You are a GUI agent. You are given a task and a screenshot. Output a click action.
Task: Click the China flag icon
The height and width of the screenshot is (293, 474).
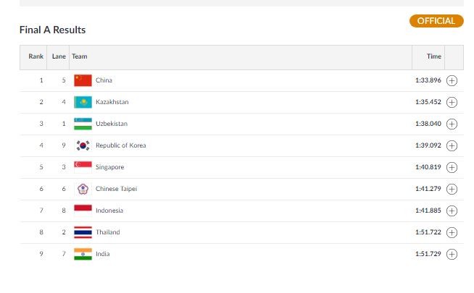(83, 80)
